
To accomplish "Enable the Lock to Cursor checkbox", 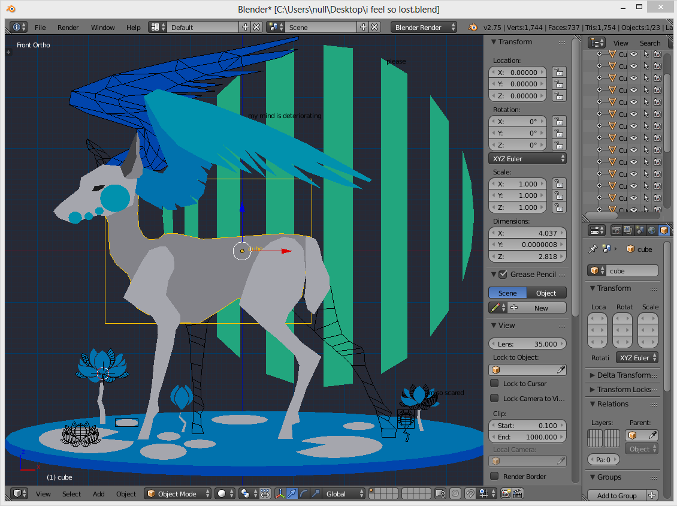I will coord(494,384).
